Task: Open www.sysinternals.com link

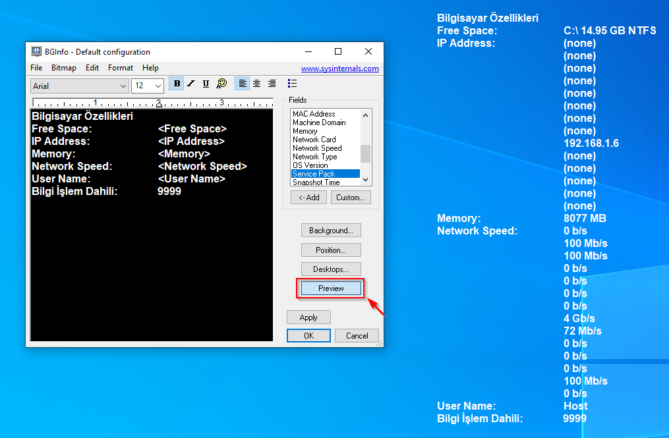Action: pos(340,68)
